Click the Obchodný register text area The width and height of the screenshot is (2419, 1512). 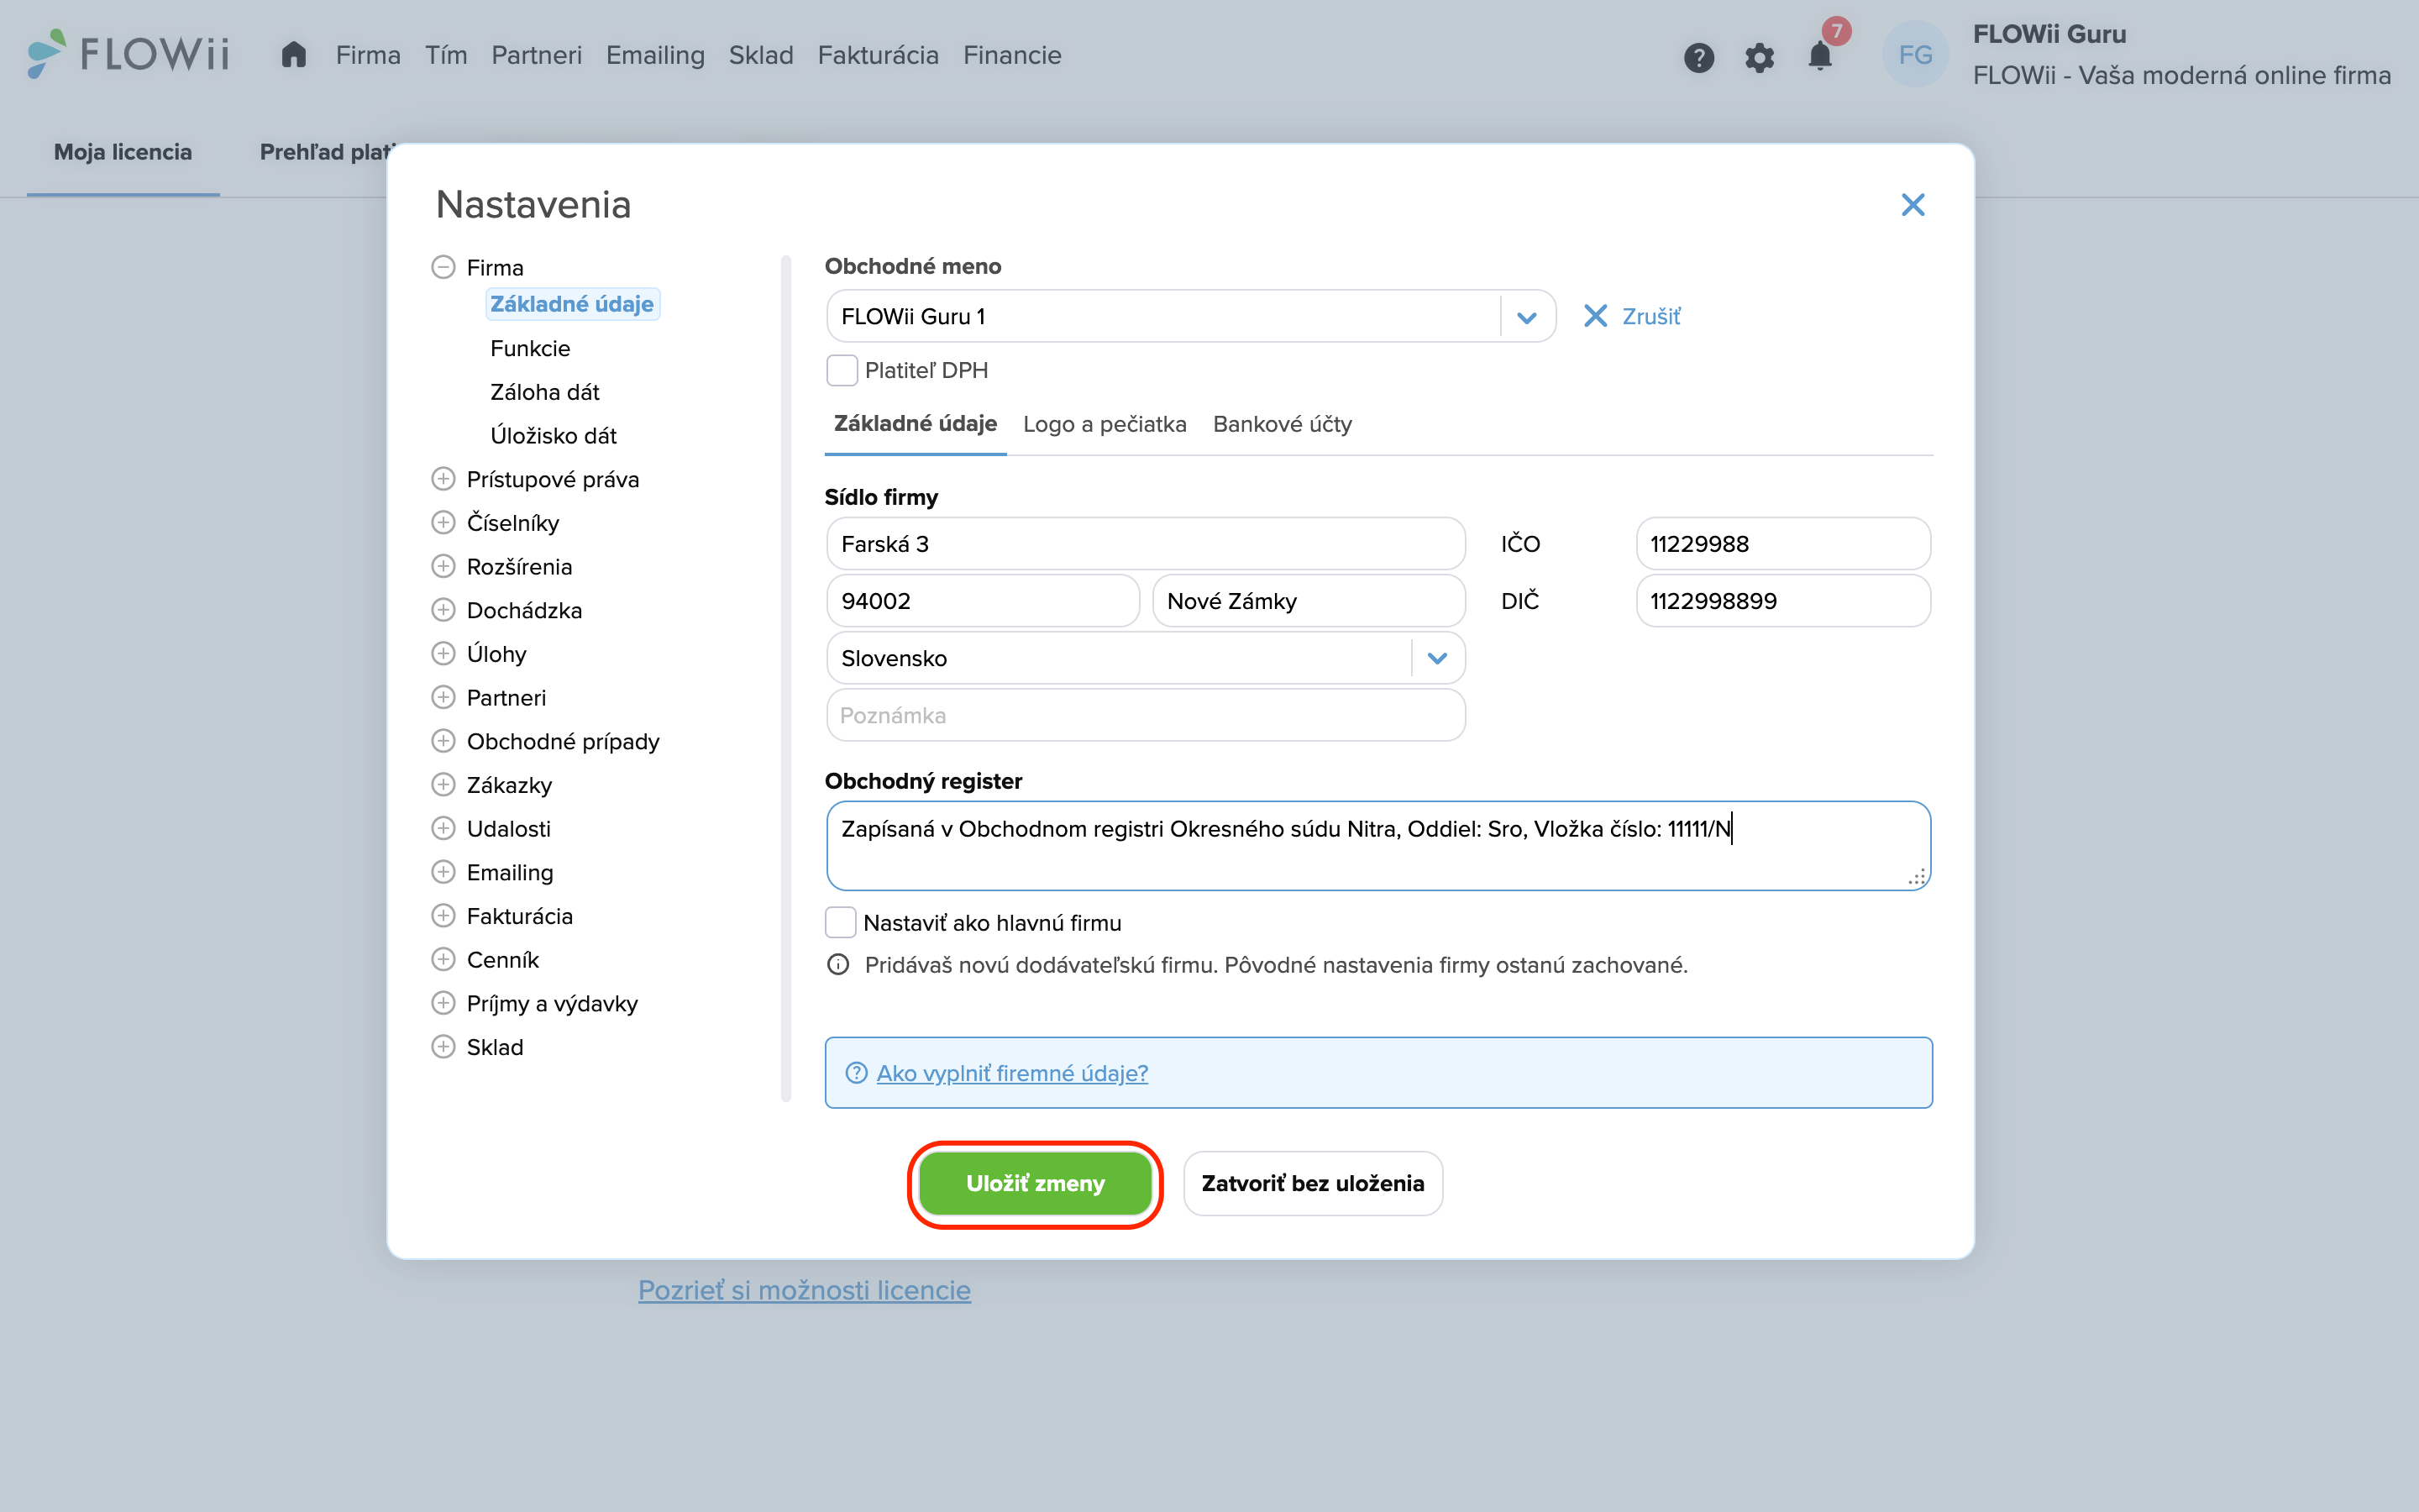tap(1378, 846)
